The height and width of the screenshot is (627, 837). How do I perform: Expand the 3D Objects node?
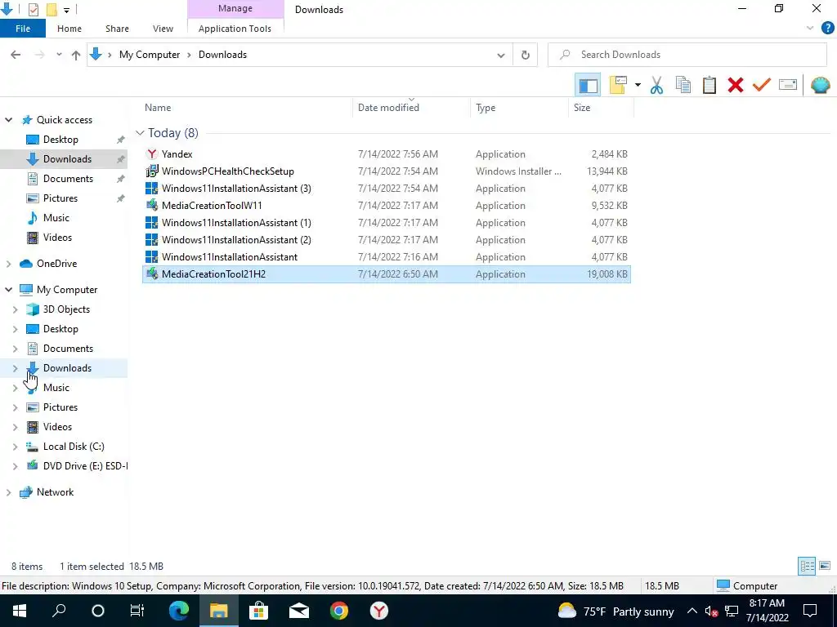[15, 309]
